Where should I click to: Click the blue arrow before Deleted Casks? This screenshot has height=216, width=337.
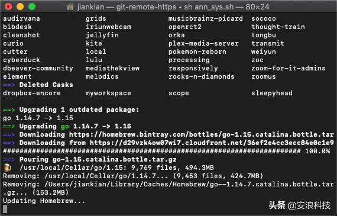coord(9,85)
